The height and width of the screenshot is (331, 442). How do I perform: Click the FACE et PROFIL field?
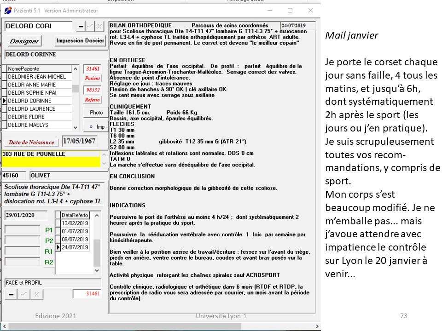pyautogui.click(x=52, y=283)
